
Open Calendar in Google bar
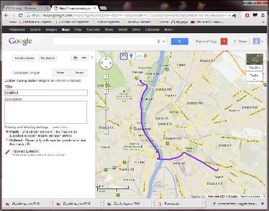pyautogui.click(x=152, y=30)
